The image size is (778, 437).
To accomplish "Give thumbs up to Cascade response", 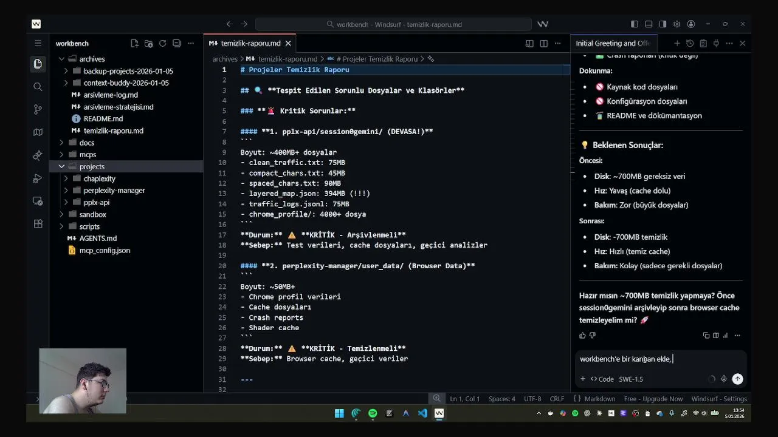I will (x=582, y=335).
